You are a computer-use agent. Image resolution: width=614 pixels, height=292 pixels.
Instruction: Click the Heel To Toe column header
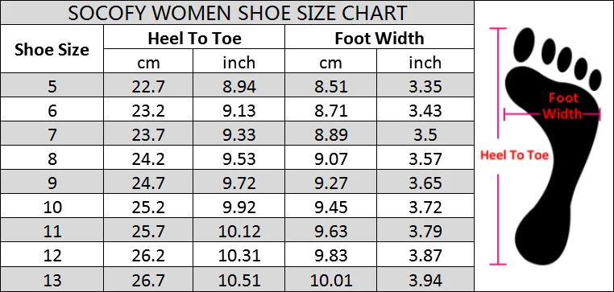coord(194,38)
